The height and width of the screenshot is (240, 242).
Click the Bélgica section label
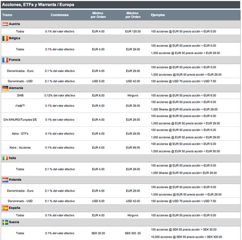point(14,38)
